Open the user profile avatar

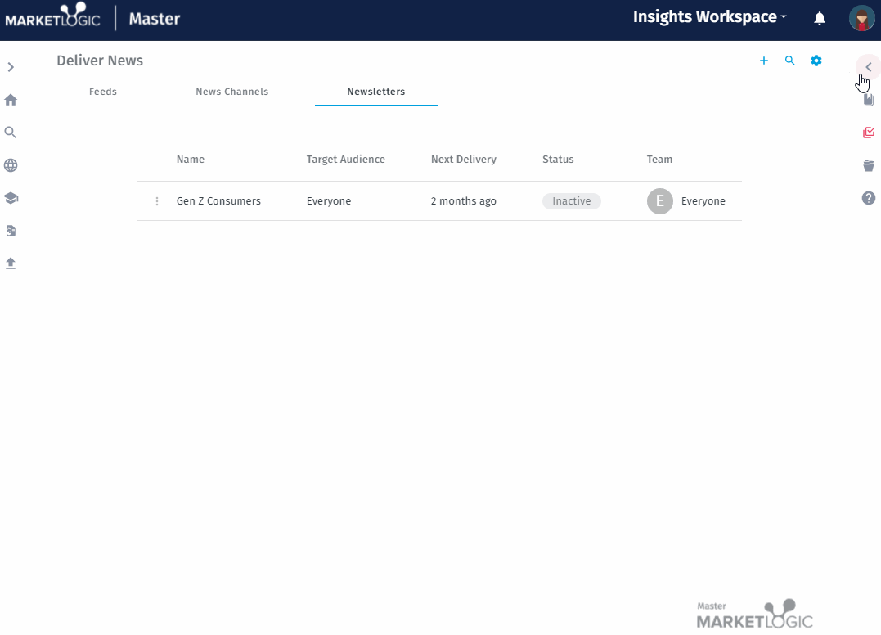tap(861, 18)
